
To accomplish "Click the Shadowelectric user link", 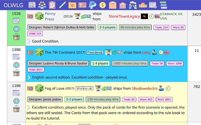I will pyautogui.click(x=145, y=88).
